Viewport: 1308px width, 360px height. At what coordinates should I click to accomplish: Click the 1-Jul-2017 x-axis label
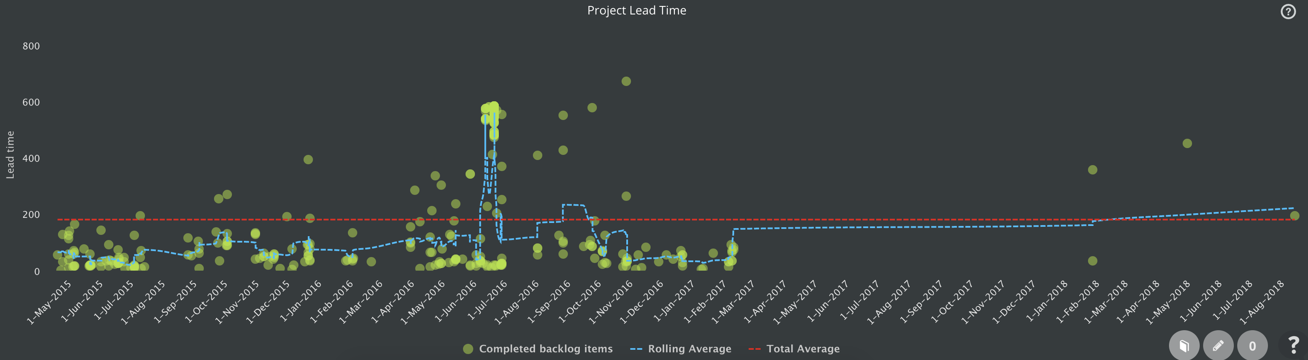click(859, 301)
